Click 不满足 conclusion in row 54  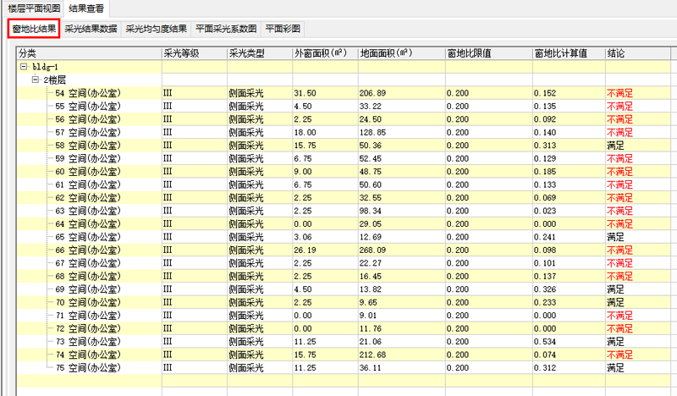point(619,93)
